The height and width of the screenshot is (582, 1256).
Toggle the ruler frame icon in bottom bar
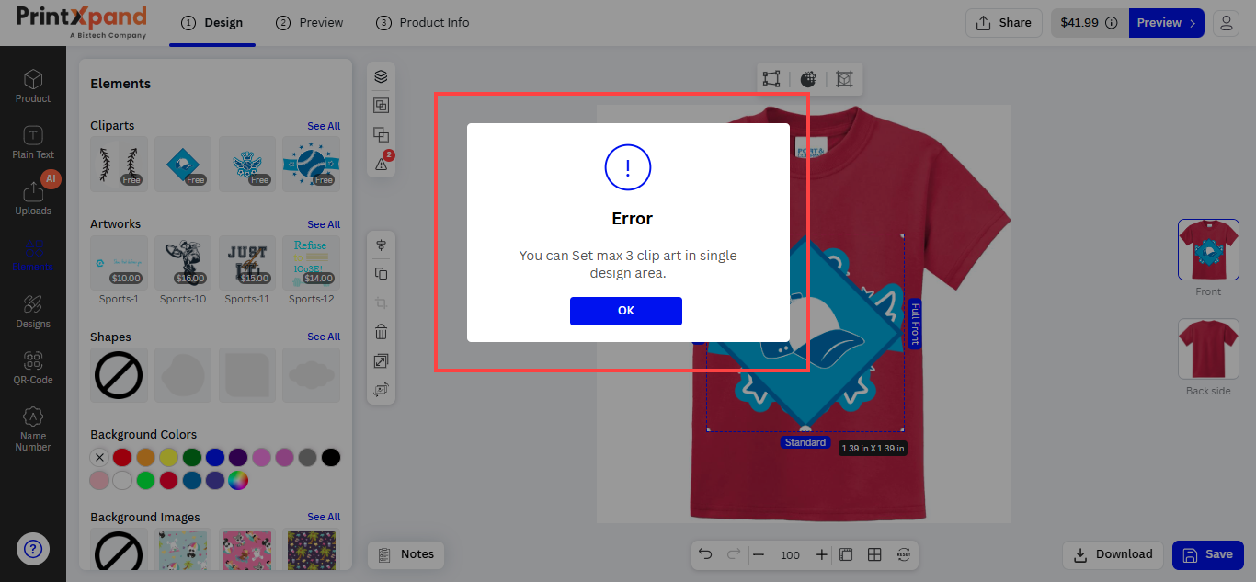pyautogui.click(x=846, y=554)
